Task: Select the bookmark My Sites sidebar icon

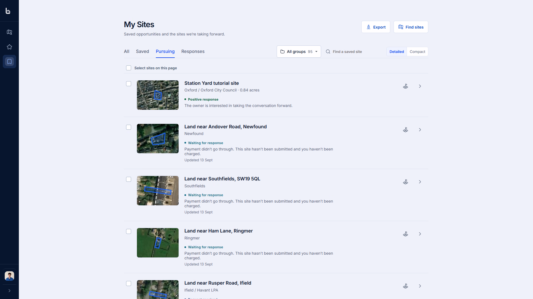Action: click(9, 62)
